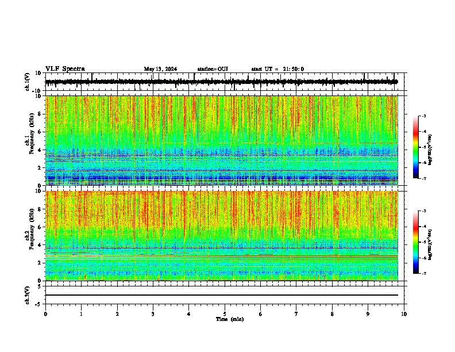455x352 pixels.
Task: Click the time-axis tick label "4"
Action: (x=189, y=314)
